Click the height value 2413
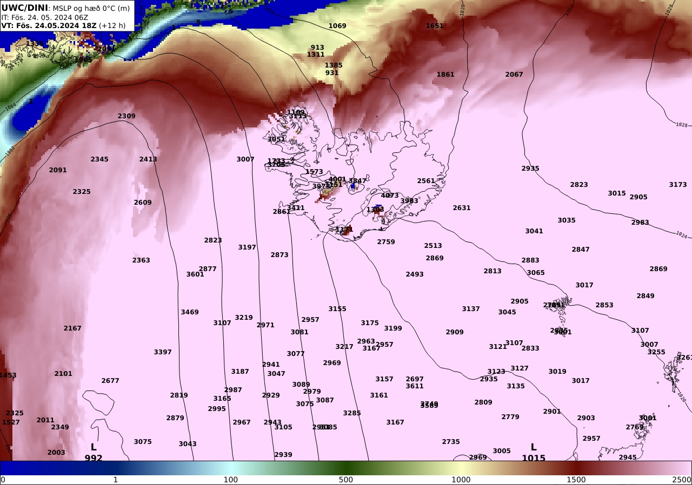The width and height of the screenshot is (692, 485). tap(148, 159)
